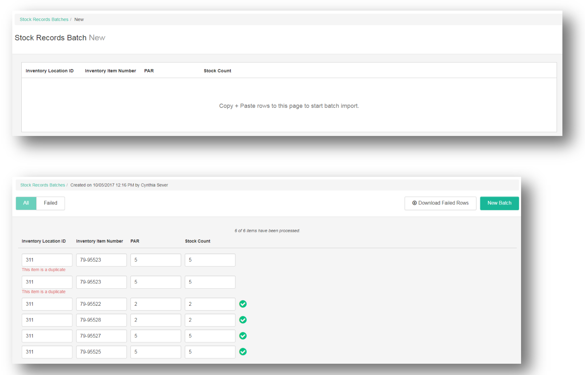Click the checkmark icon for item 79-95525

pyautogui.click(x=243, y=352)
